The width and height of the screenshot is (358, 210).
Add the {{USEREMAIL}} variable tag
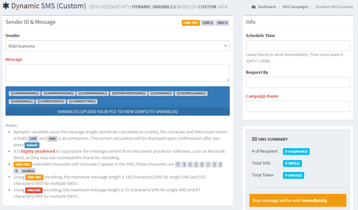(x=22, y=101)
